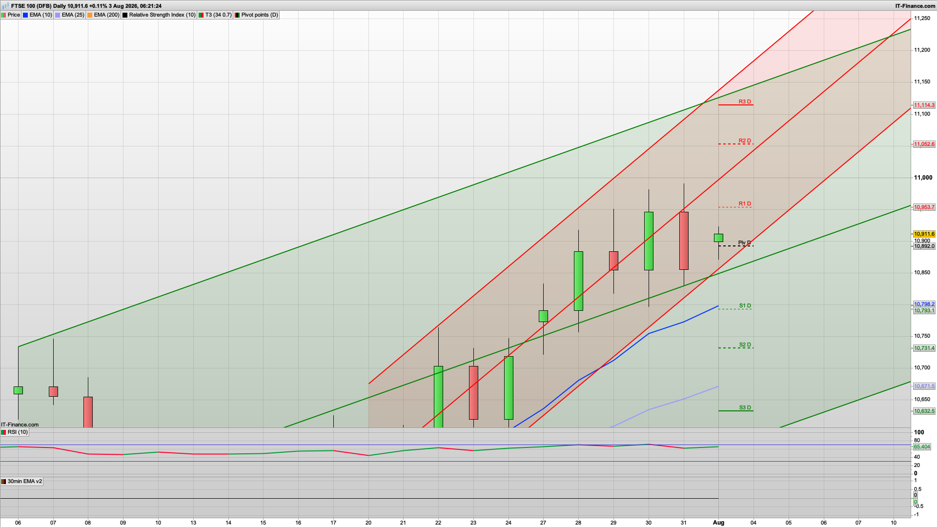Click the EMA (200) indicator label text
The width and height of the screenshot is (937, 527).
[106, 15]
